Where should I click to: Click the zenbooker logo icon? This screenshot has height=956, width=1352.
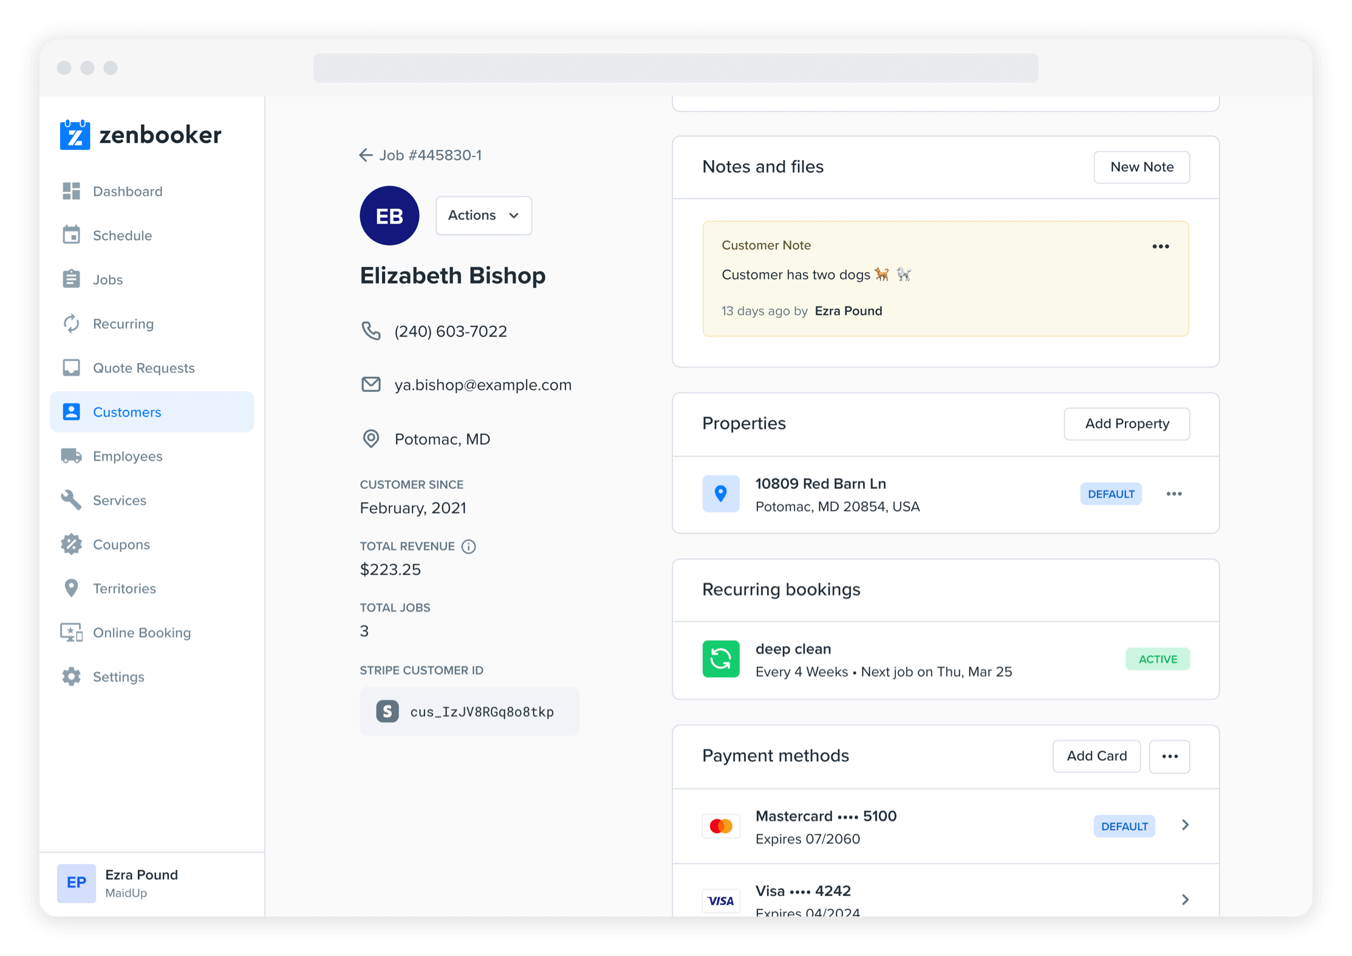coord(75,134)
